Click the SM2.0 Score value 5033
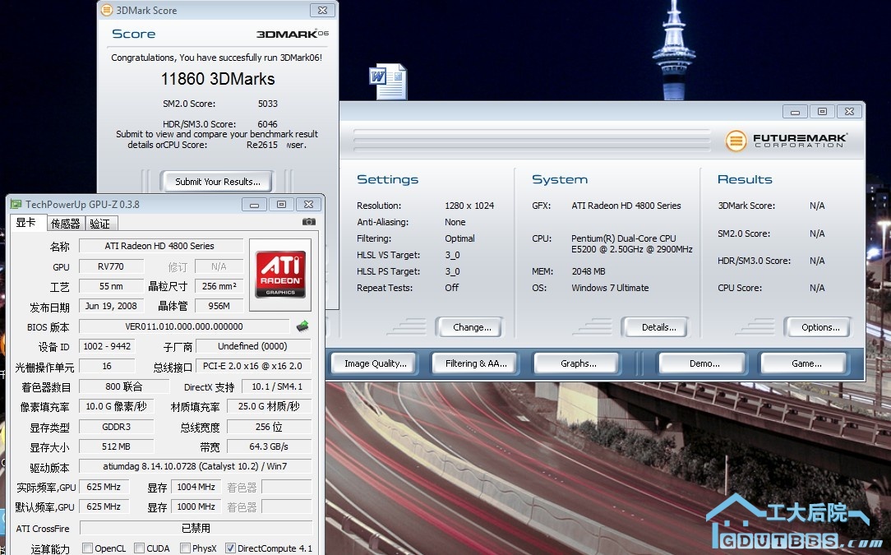The height and width of the screenshot is (555, 891). click(x=268, y=104)
